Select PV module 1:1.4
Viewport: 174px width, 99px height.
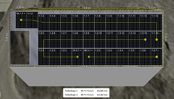coord(55,22)
